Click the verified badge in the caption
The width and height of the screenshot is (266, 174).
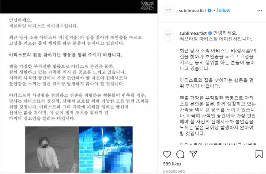coord(210,33)
